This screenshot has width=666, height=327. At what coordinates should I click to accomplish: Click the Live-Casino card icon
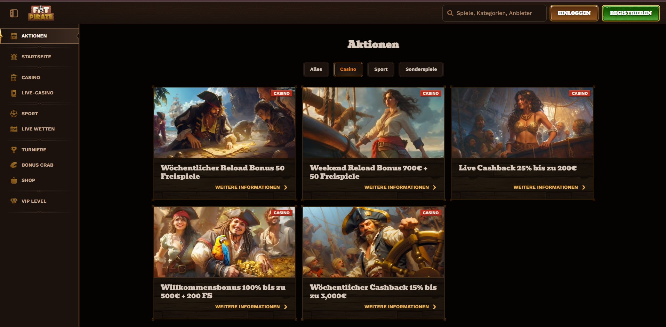coord(14,93)
